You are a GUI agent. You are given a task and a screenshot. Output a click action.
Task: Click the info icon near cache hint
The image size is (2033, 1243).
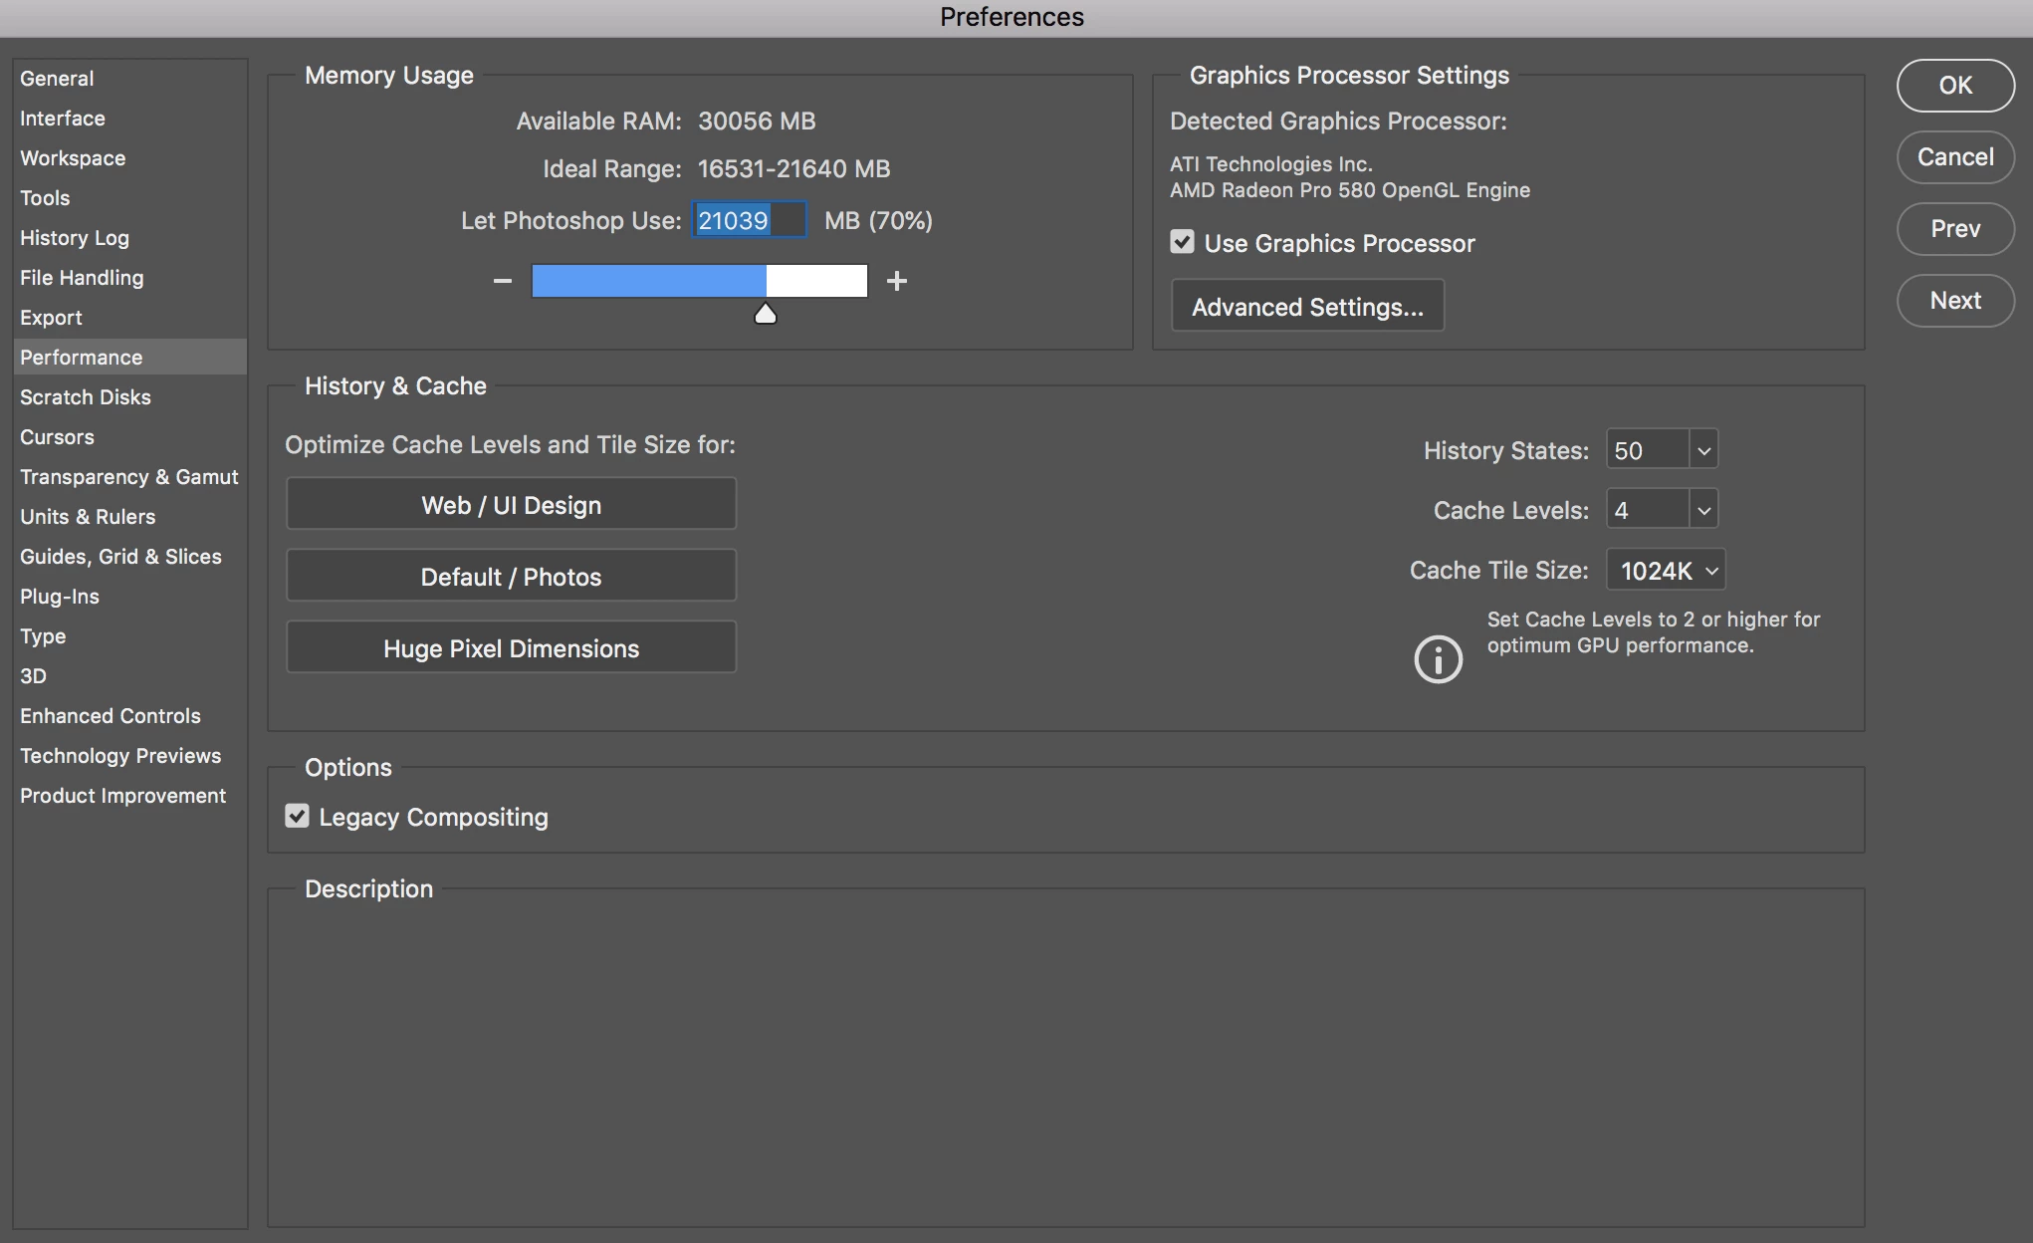pyautogui.click(x=1438, y=658)
